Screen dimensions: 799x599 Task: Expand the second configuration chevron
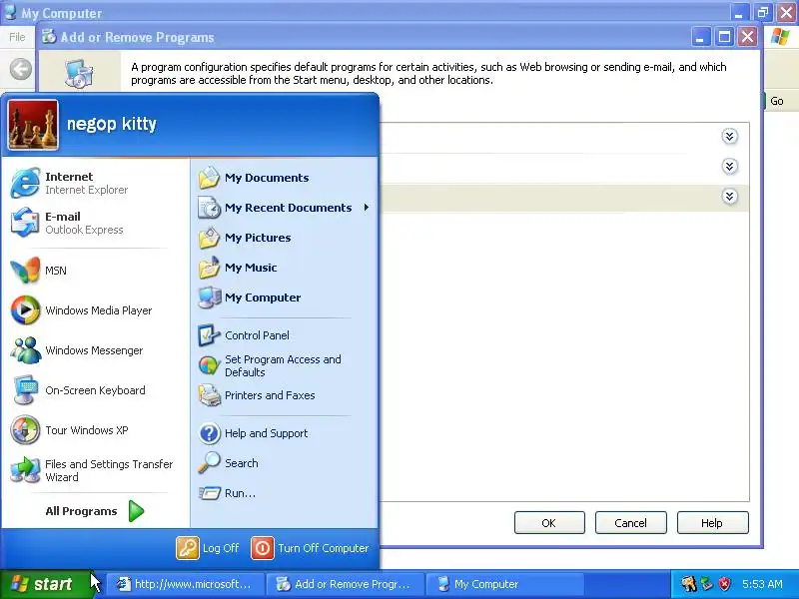(730, 167)
